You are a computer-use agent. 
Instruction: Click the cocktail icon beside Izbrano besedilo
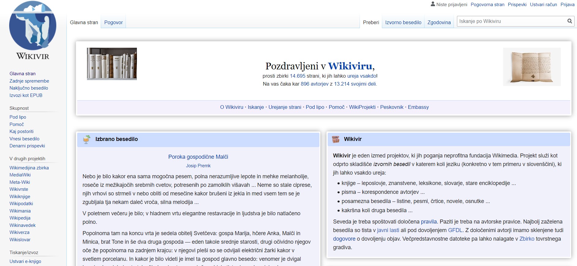pyautogui.click(x=87, y=139)
